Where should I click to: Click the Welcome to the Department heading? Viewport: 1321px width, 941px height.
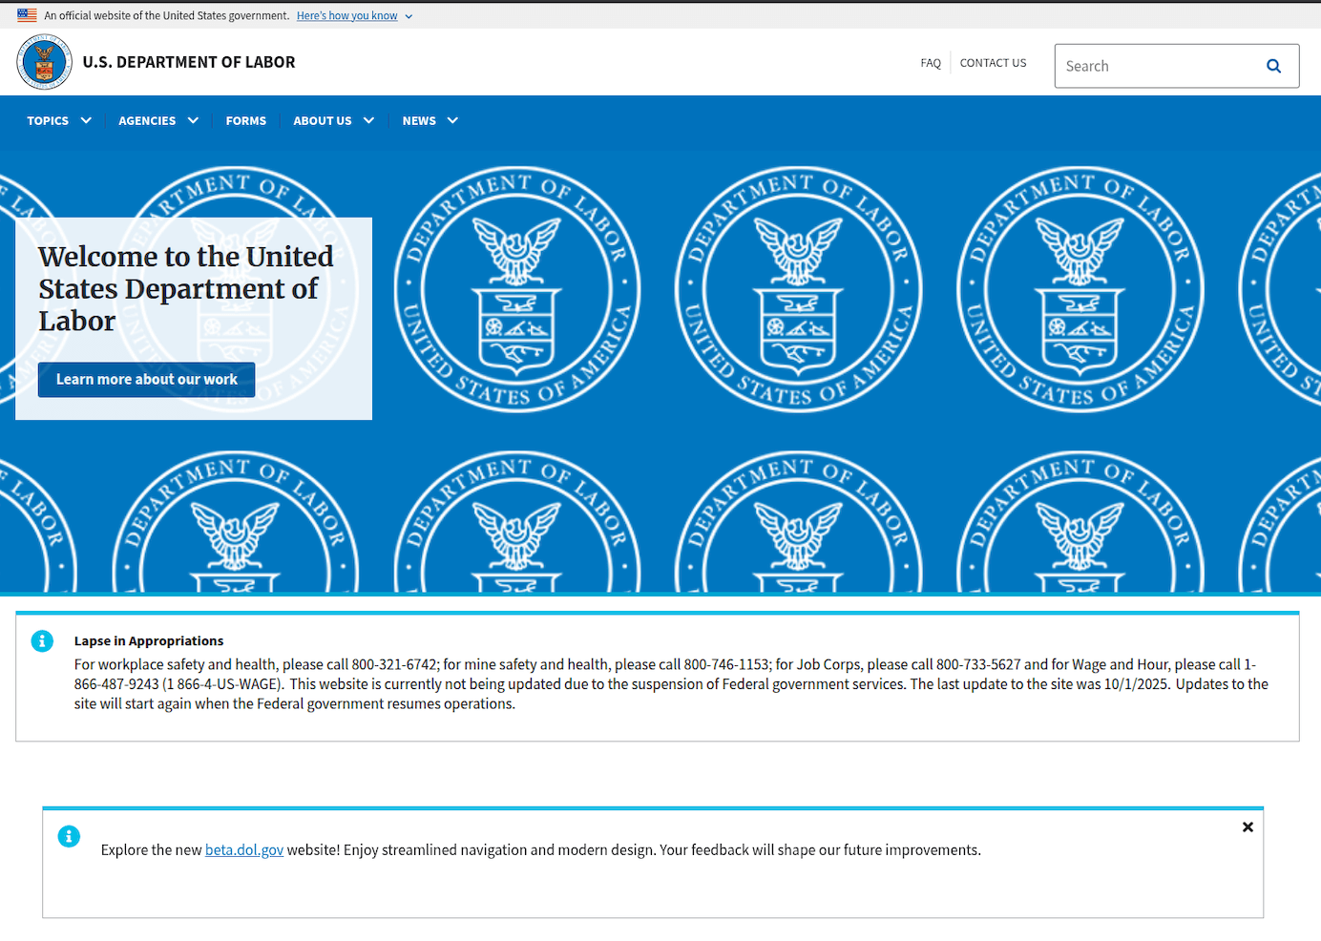click(x=185, y=288)
